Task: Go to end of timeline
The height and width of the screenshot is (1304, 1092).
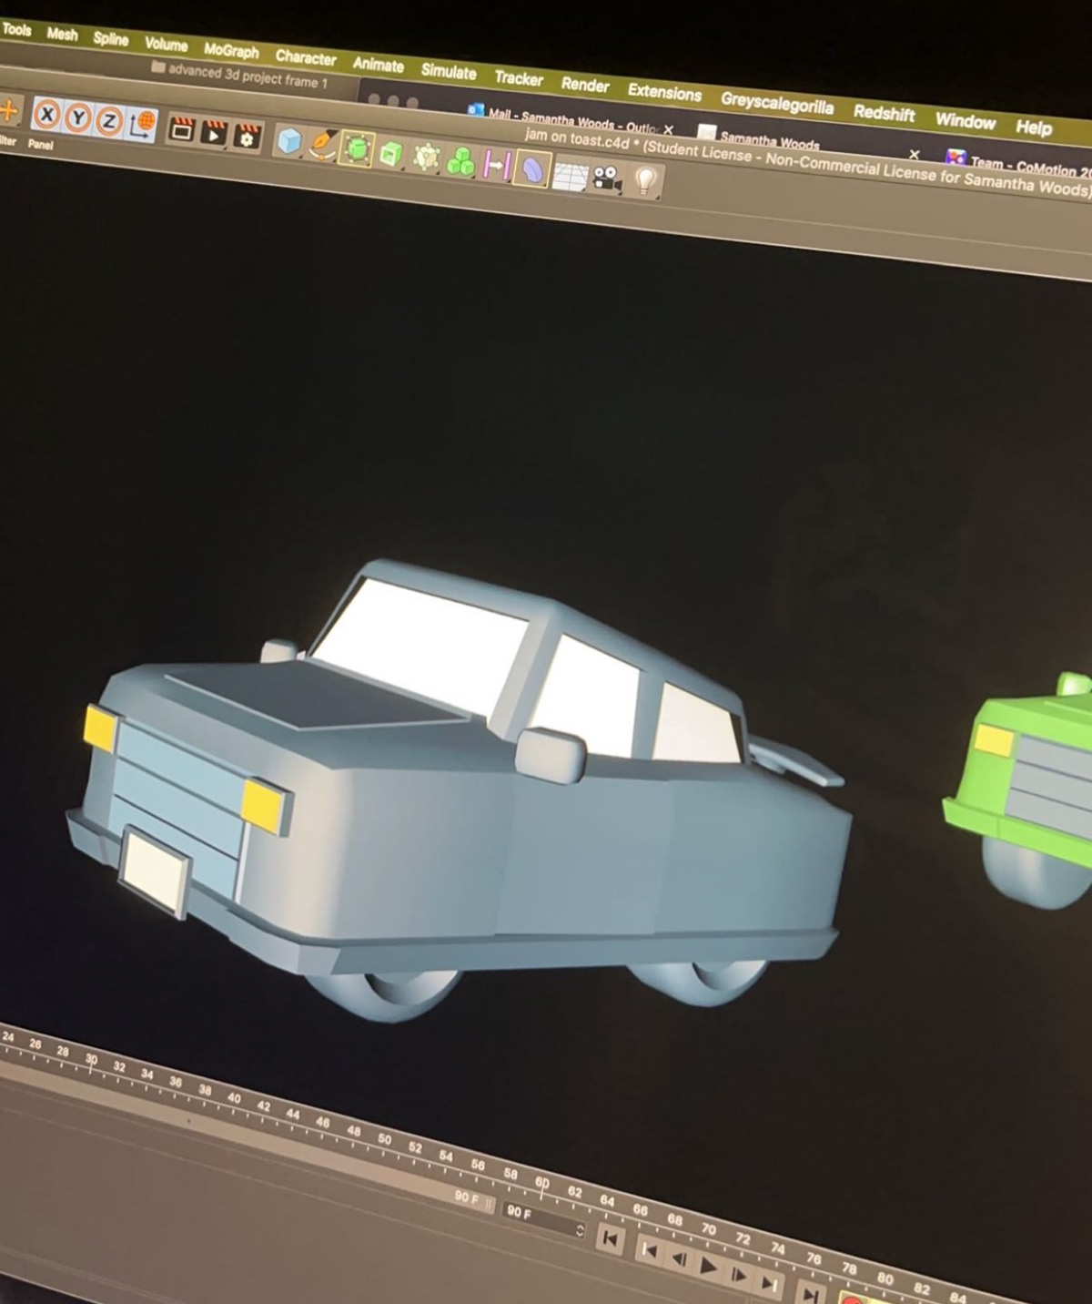Action: click(x=809, y=1293)
